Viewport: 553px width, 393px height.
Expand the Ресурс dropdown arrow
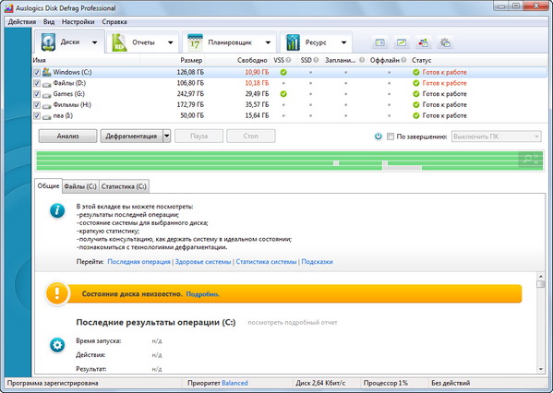(343, 42)
